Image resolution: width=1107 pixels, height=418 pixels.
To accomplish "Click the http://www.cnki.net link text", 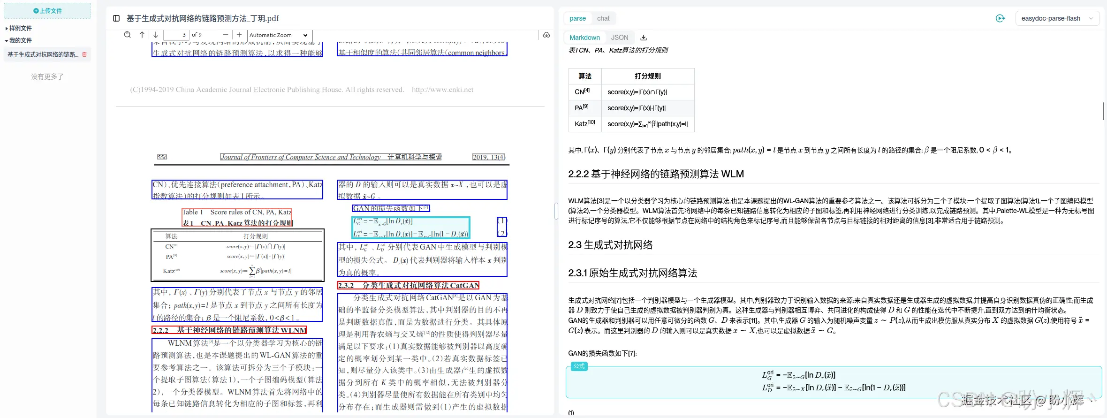I will click(442, 90).
